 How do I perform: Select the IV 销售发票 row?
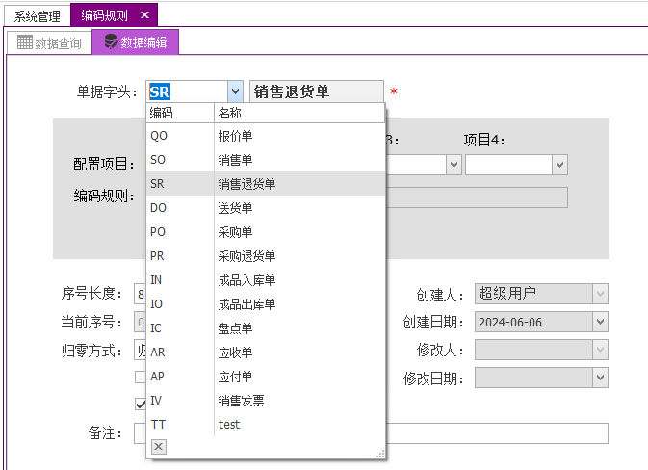(266, 400)
